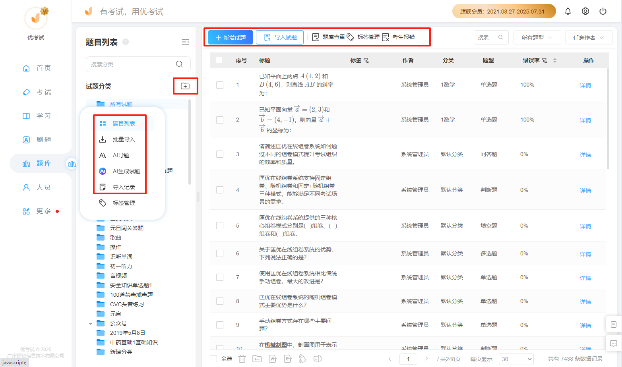Viewport: 622px width, 367px height.
Task: Open the notification bell icon
Action: point(568,11)
